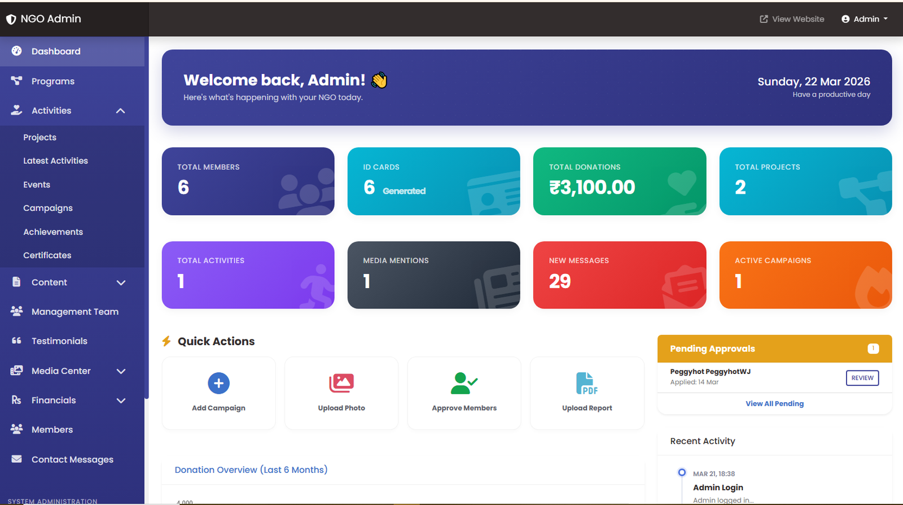Click the external-link icon beside View Website
Image resolution: width=903 pixels, height=505 pixels.
tap(764, 19)
